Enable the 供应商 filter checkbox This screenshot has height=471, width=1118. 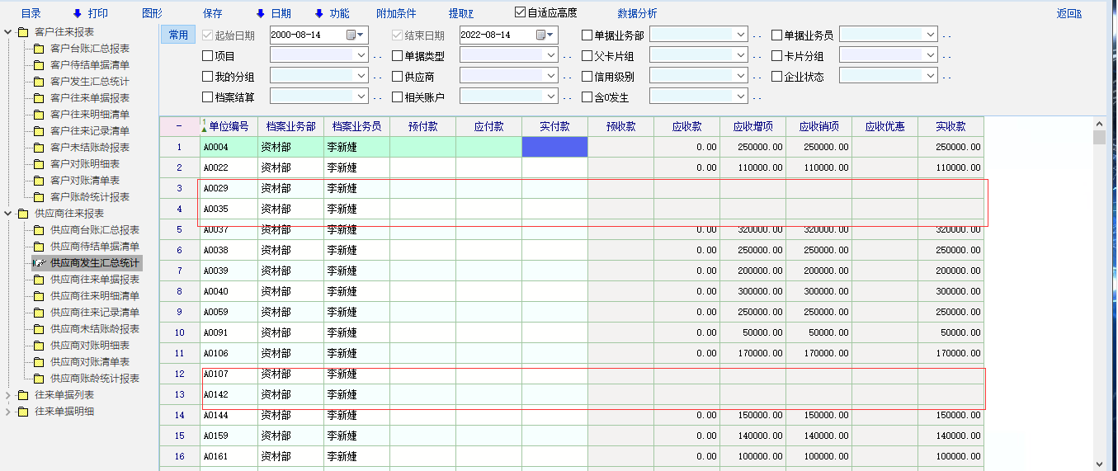coord(397,77)
